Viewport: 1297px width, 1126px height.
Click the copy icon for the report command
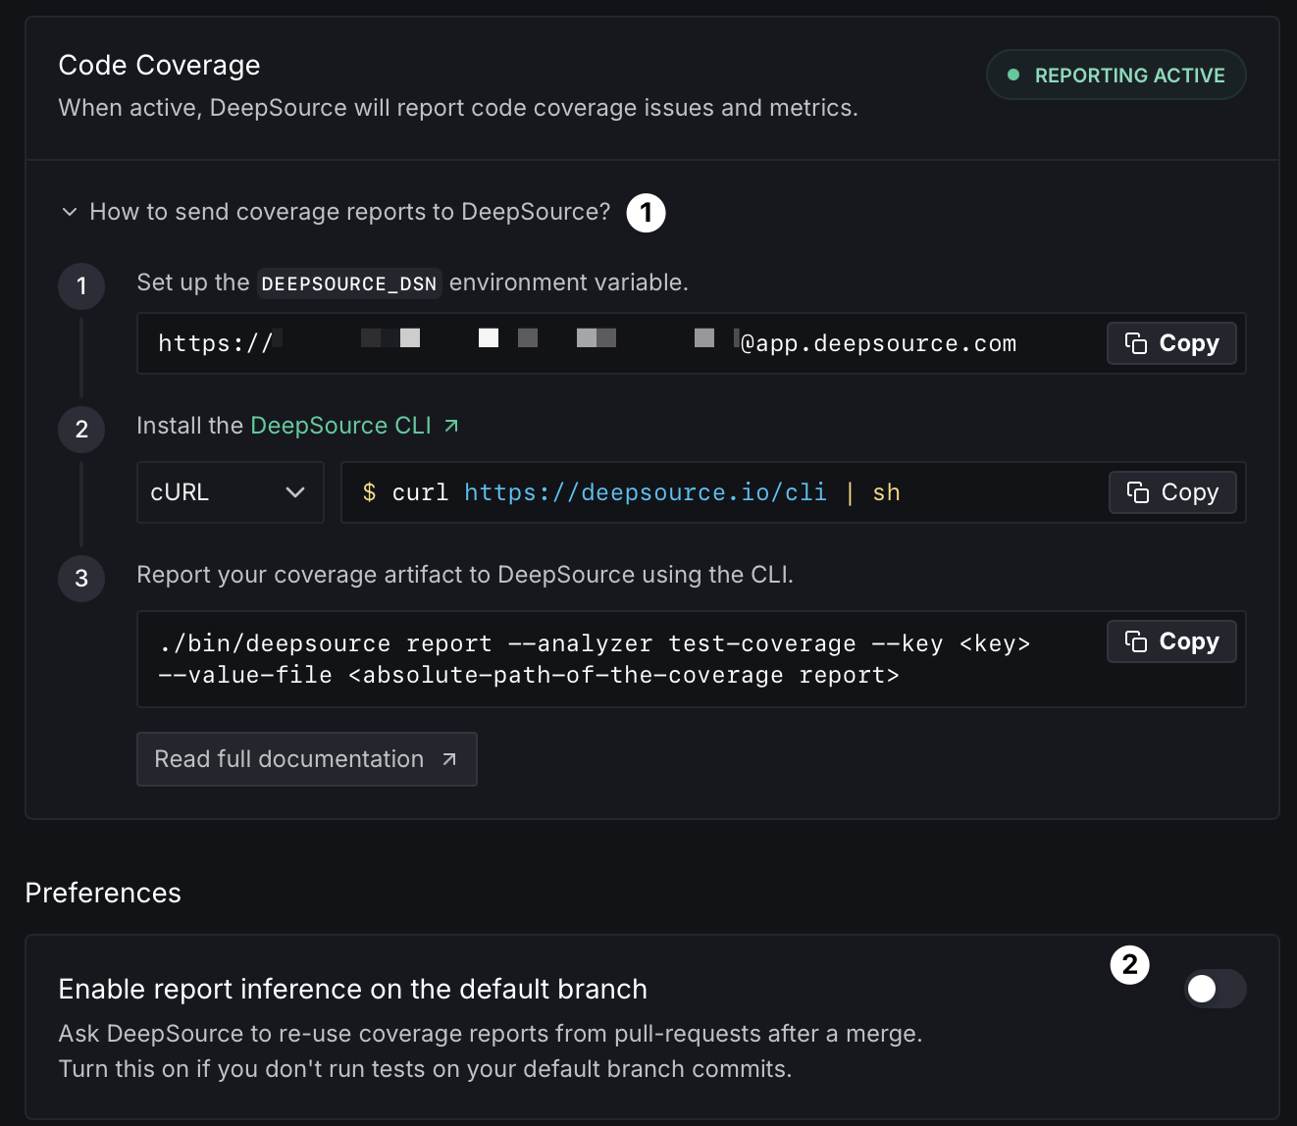click(x=1136, y=641)
